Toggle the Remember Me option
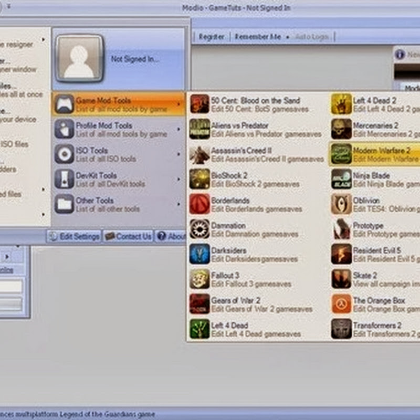 tap(258, 37)
